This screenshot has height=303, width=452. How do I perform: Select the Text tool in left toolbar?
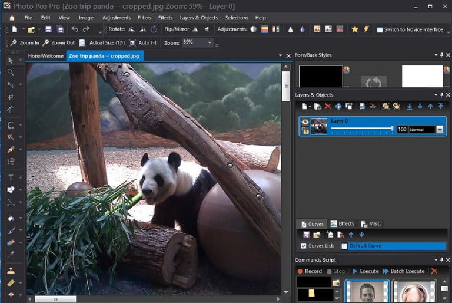(11, 177)
